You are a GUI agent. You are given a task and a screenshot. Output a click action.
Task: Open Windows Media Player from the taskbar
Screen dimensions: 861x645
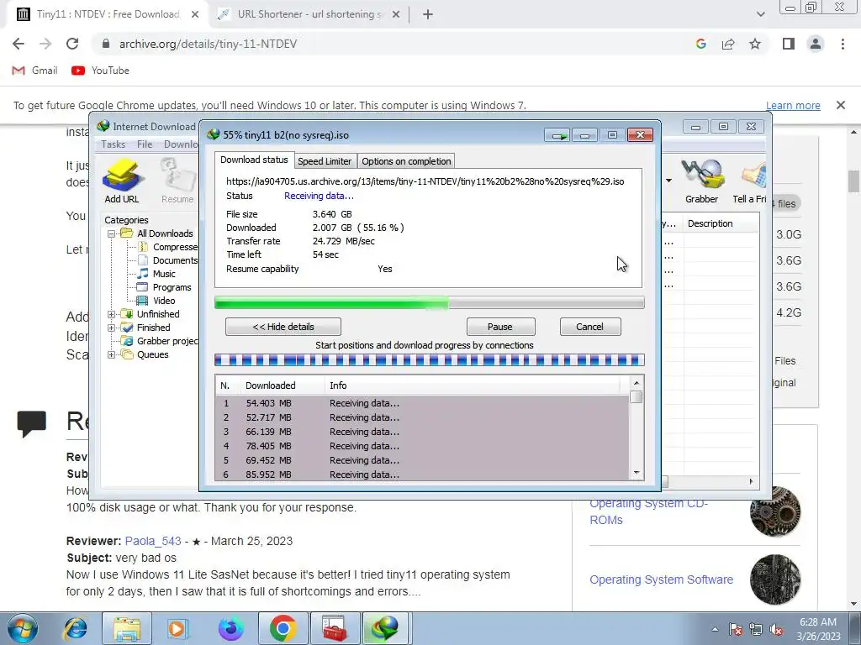pyautogui.click(x=177, y=628)
